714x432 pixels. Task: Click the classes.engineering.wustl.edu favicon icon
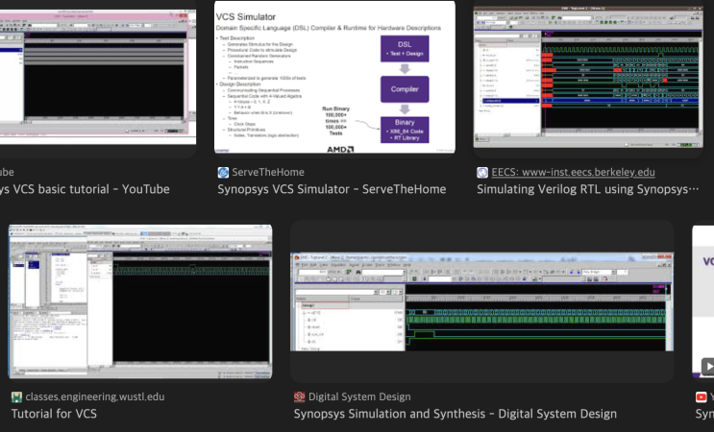coord(17,397)
